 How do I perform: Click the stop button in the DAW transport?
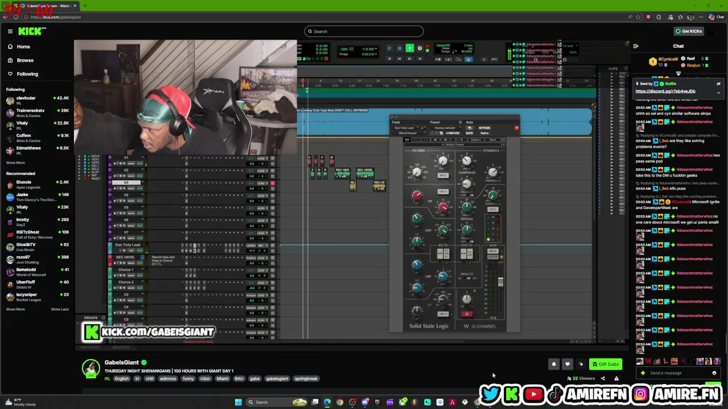pos(399,49)
